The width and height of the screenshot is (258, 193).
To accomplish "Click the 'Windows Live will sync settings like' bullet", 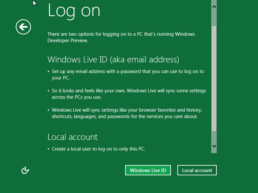I will [127, 113].
